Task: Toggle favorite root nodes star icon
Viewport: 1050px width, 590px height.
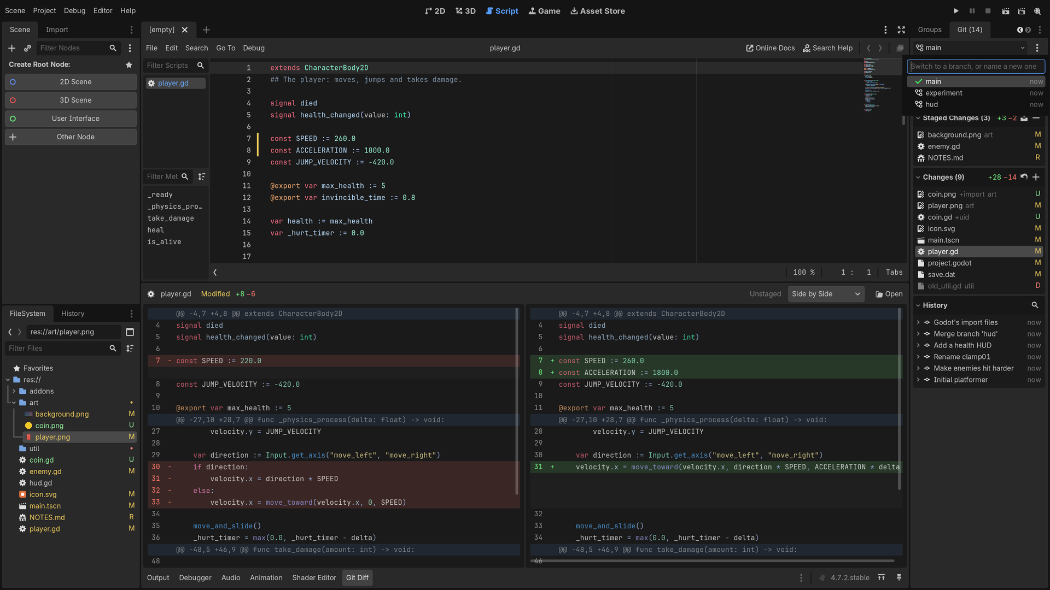Action: (129, 64)
